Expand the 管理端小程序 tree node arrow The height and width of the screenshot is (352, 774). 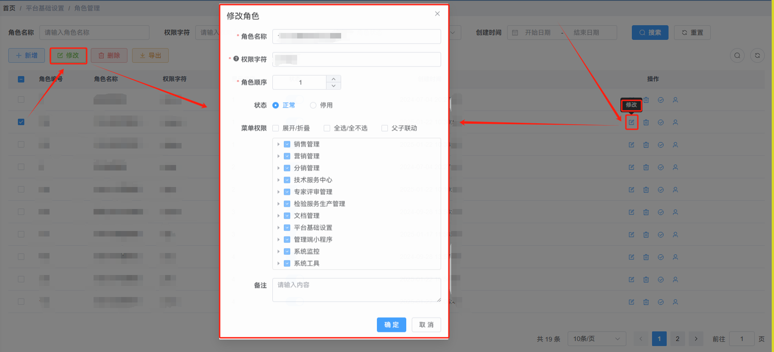tap(278, 240)
